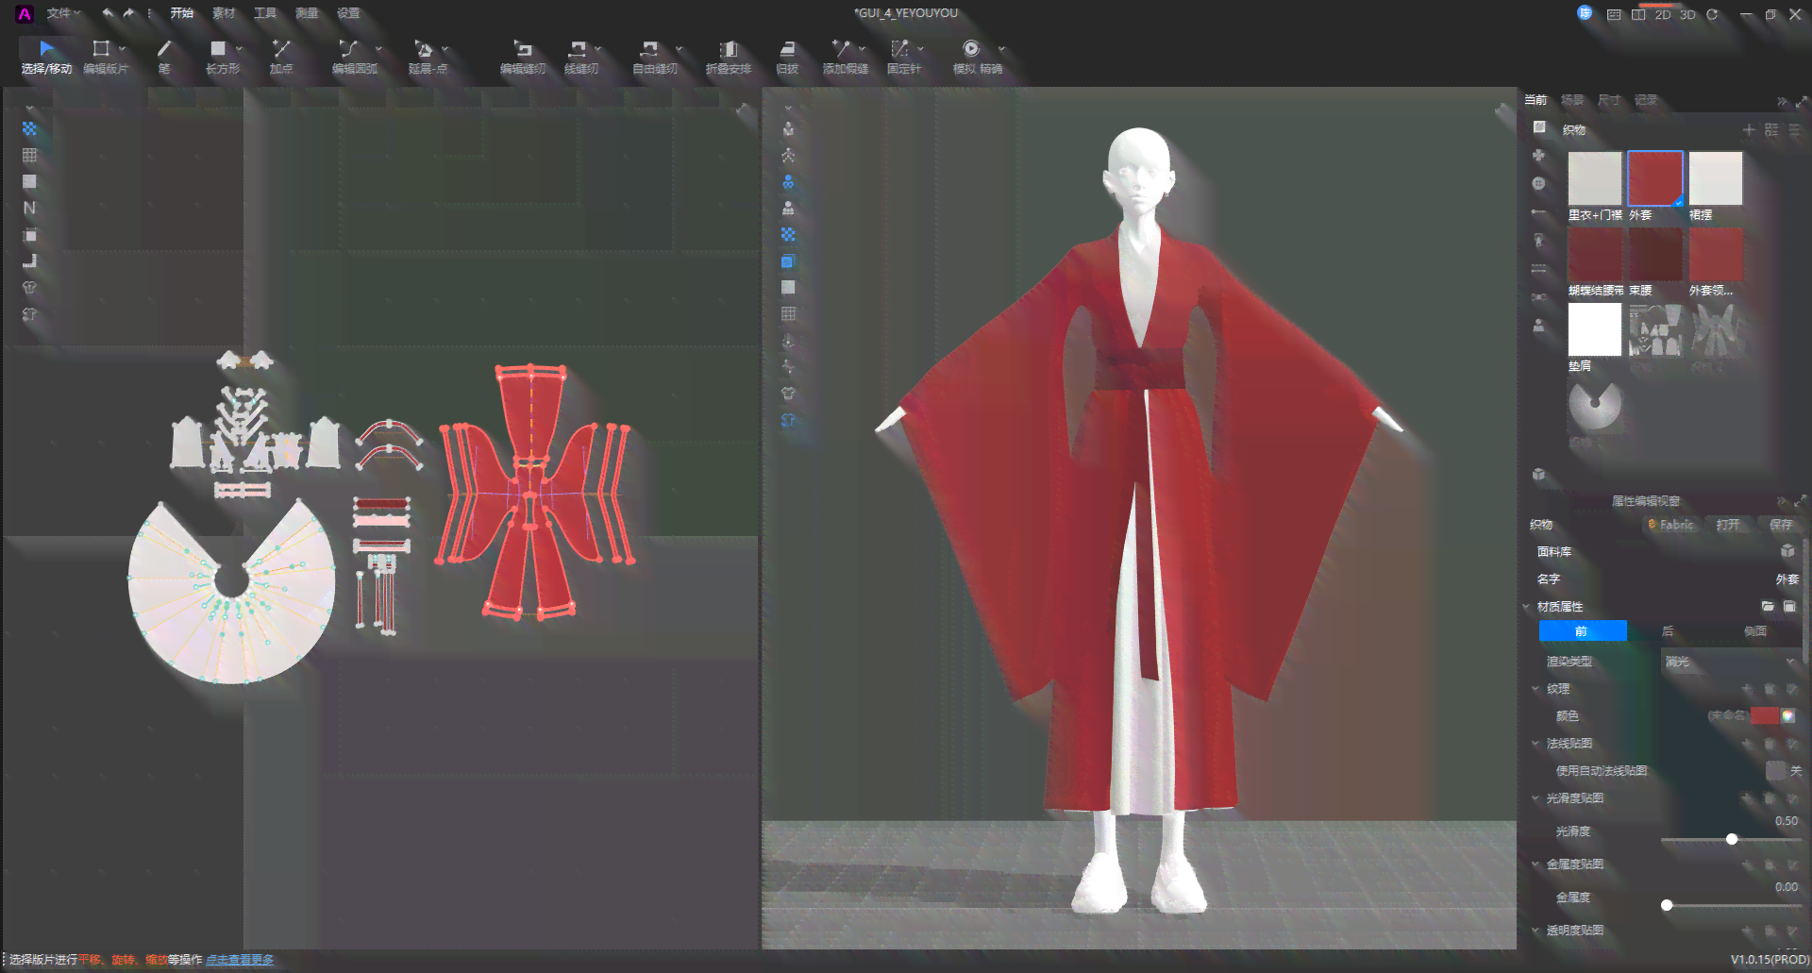The width and height of the screenshot is (1812, 973).
Task: Switch to 3D-only view mode
Action: (x=1687, y=14)
